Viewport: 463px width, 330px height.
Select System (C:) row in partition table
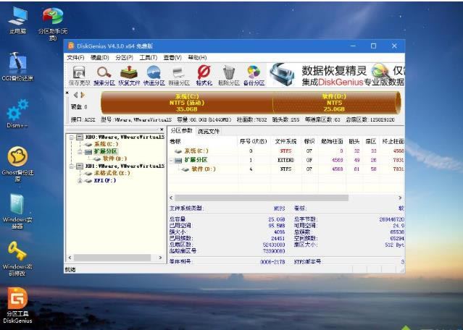tap(286, 151)
